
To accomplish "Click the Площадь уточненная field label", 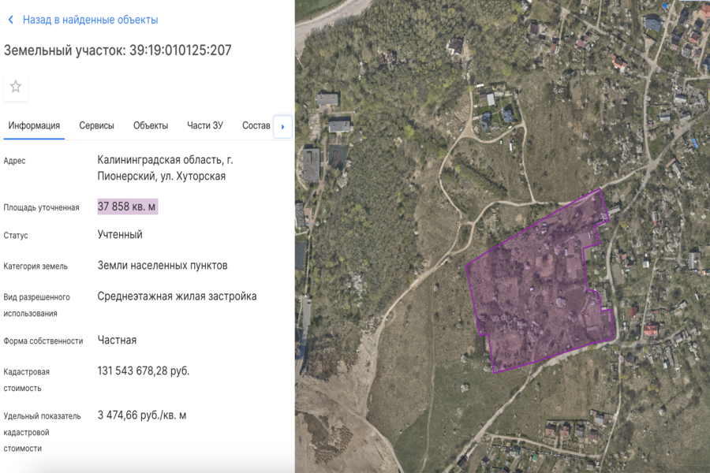I will click(x=41, y=207).
